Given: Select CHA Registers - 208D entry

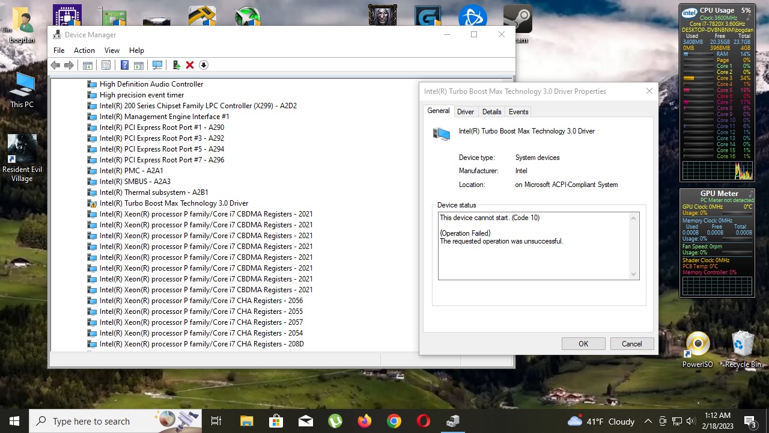Looking at the screenshot, I should pyautogui.click(x=202, y=344).
